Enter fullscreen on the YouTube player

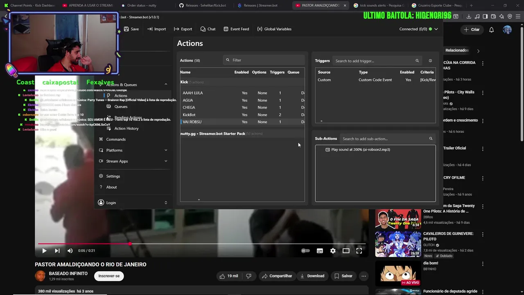point(359,251)
